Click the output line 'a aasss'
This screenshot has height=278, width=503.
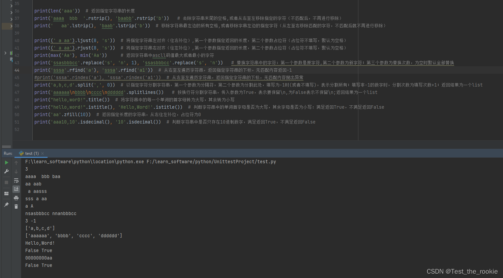37,192
